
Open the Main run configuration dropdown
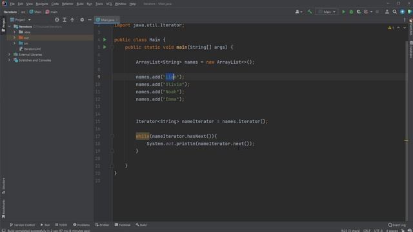click(x=327, y=12)
